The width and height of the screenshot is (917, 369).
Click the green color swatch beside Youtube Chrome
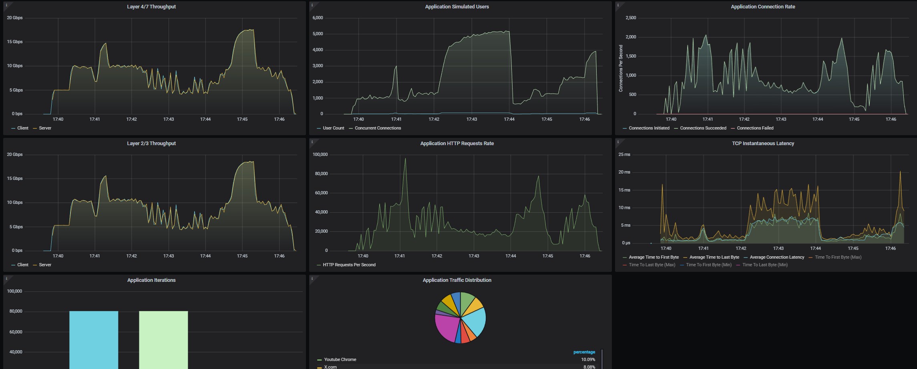pyautogui.click(x=319, y=360)
